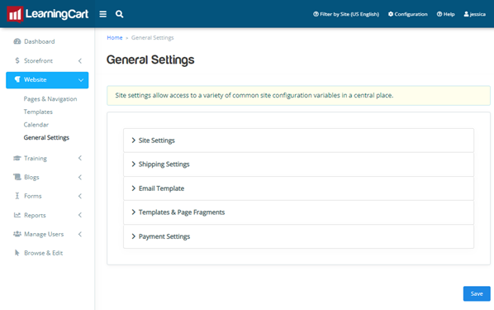Select Templates under Website
The width and height of the screenshot is (494, 310).
point(38,112)
